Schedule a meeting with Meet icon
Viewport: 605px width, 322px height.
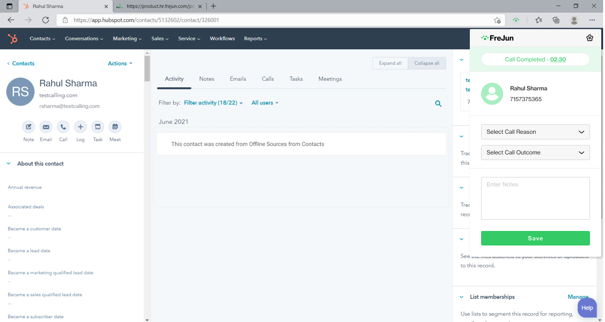pos(115,127)
